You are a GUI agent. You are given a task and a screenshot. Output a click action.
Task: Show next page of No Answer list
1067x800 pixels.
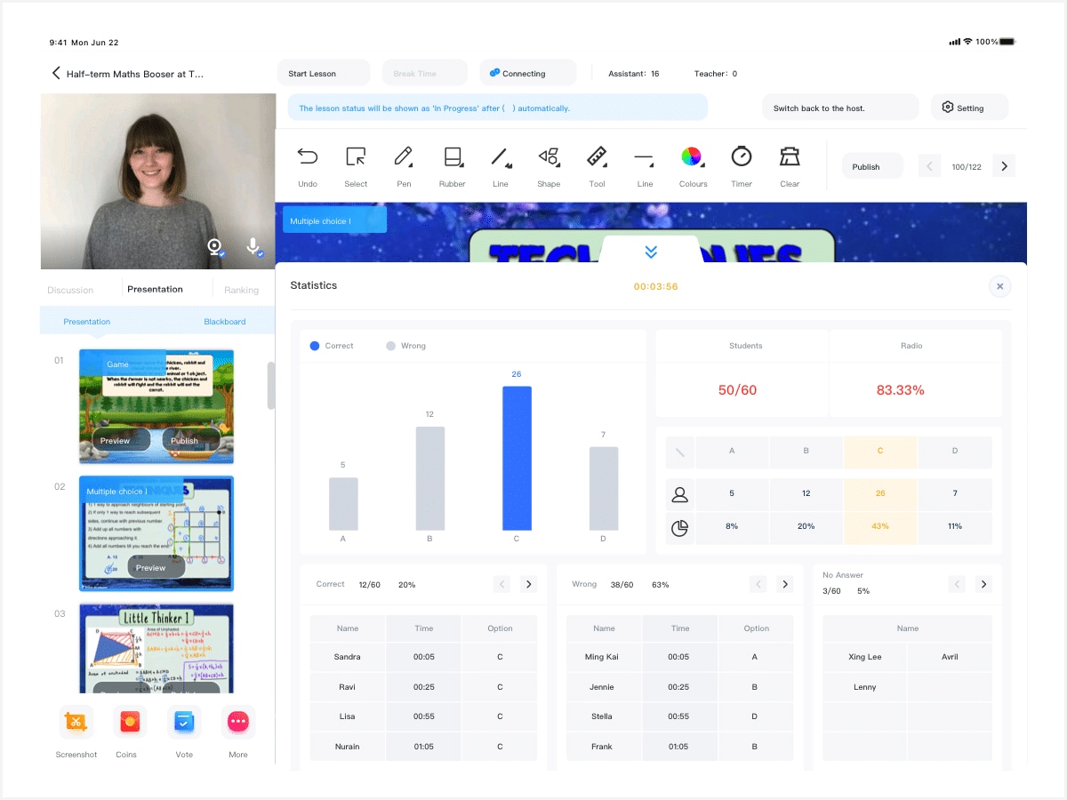click(x=983, y=584)
